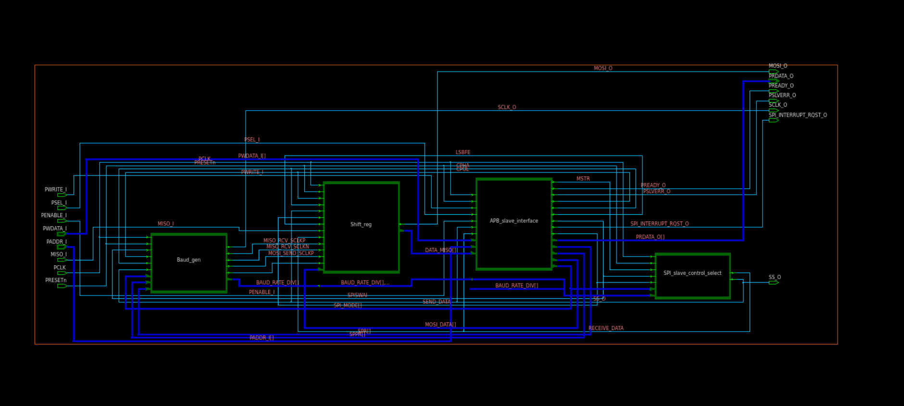Click the PRDATA_O[] bus net label
Viewport: 904px width, 406px height.
click(x=650, y=237)
